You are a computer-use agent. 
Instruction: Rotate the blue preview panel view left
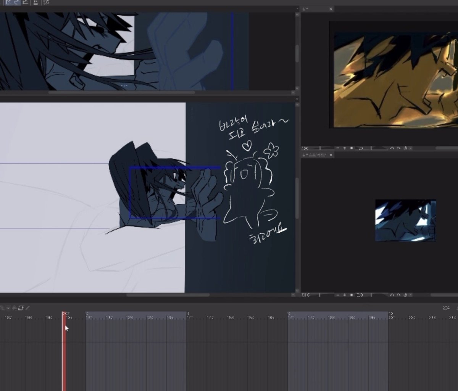[392, 295]
